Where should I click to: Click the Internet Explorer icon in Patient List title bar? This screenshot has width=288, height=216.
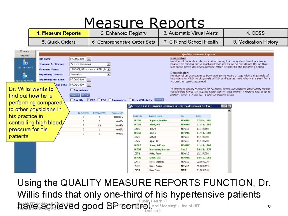[129, 106]
